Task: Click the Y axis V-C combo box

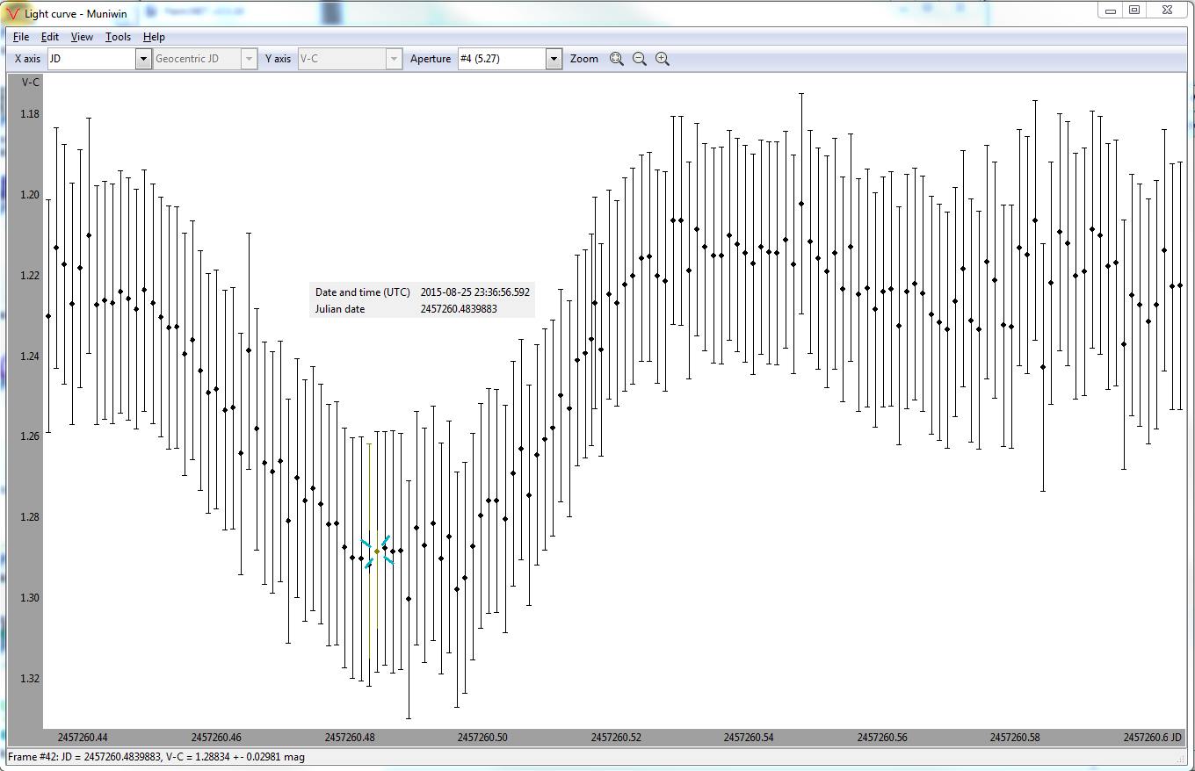Action: coord(349,59)
